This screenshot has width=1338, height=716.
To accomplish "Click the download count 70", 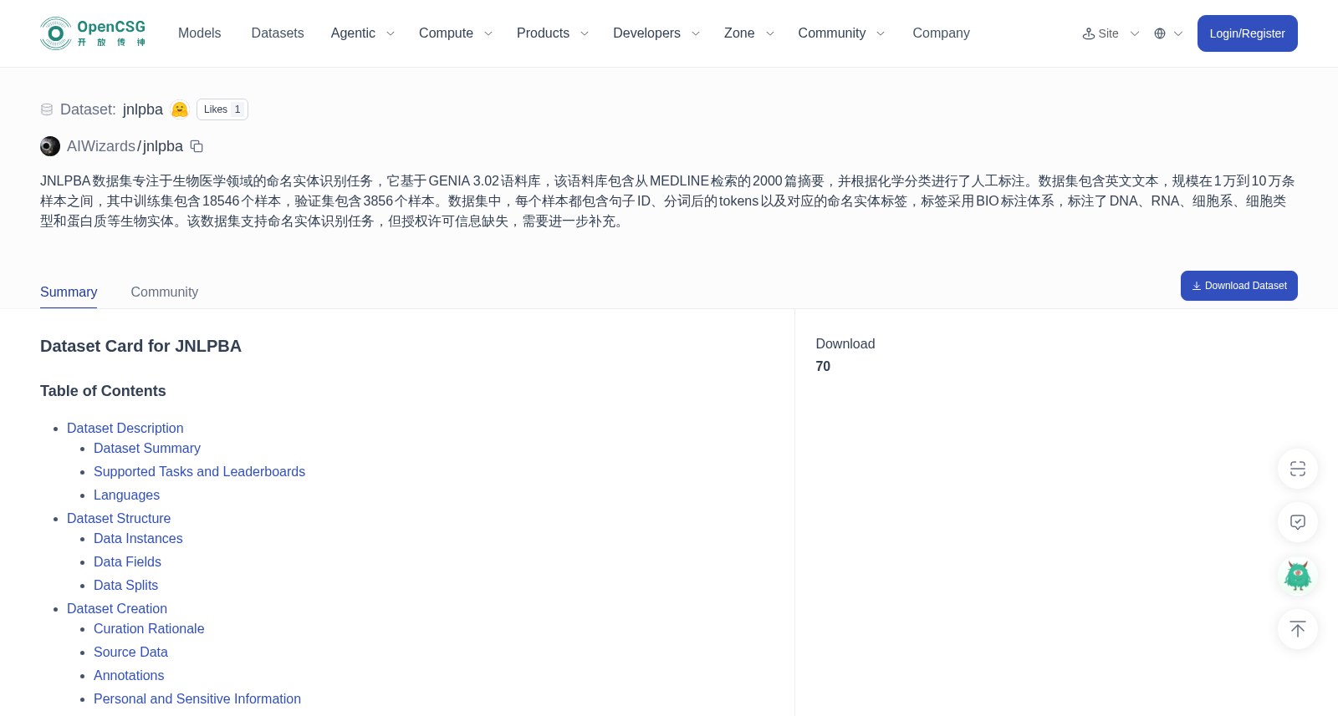I will point(823,366).
